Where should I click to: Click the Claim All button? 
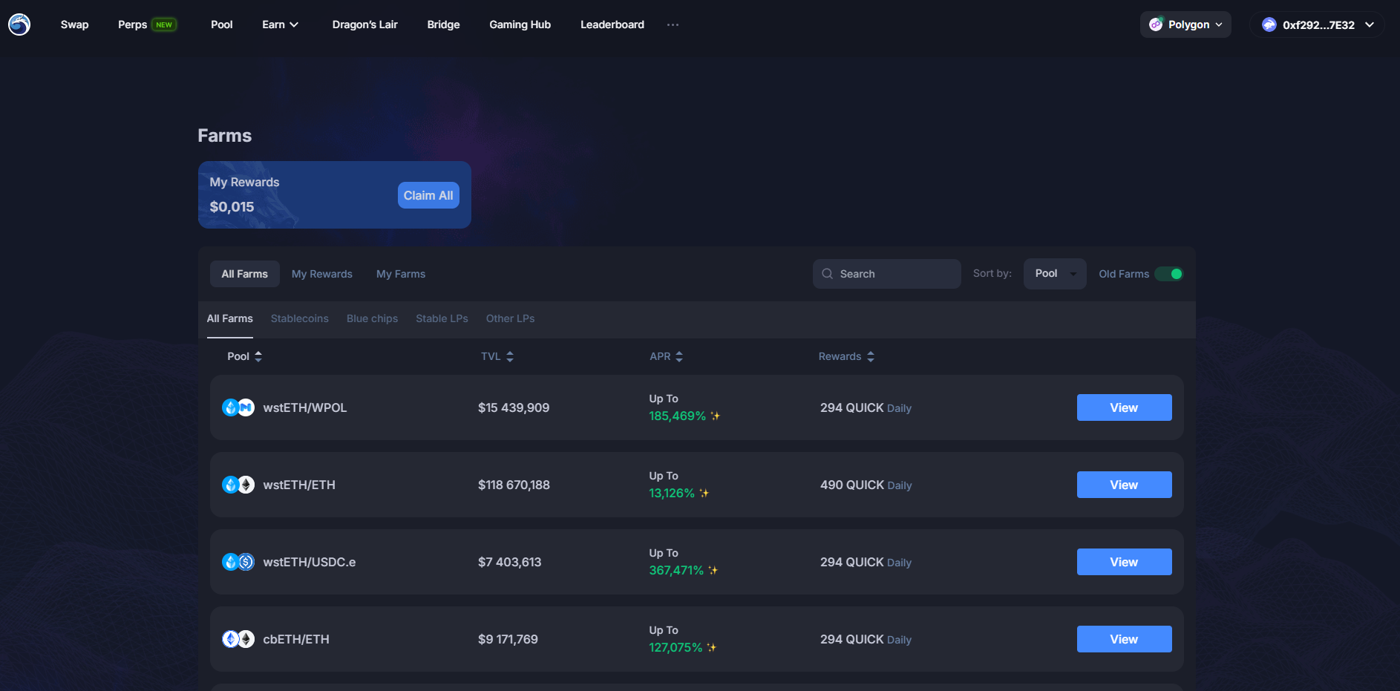(x=428, y=195)
